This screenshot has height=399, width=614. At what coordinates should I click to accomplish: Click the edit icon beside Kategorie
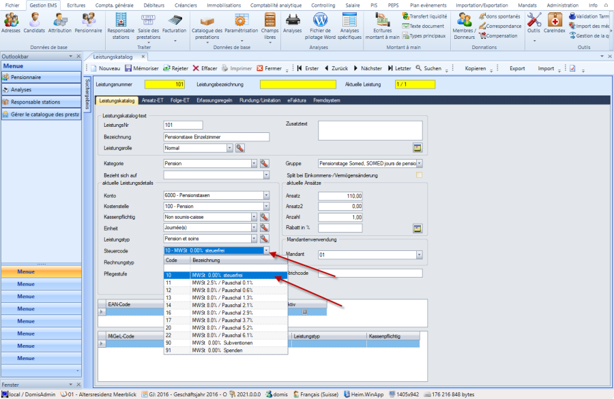(x=264, y=164)
